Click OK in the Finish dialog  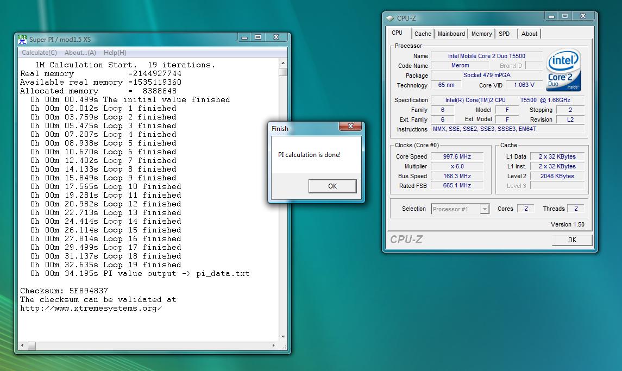tap(332, 186)
